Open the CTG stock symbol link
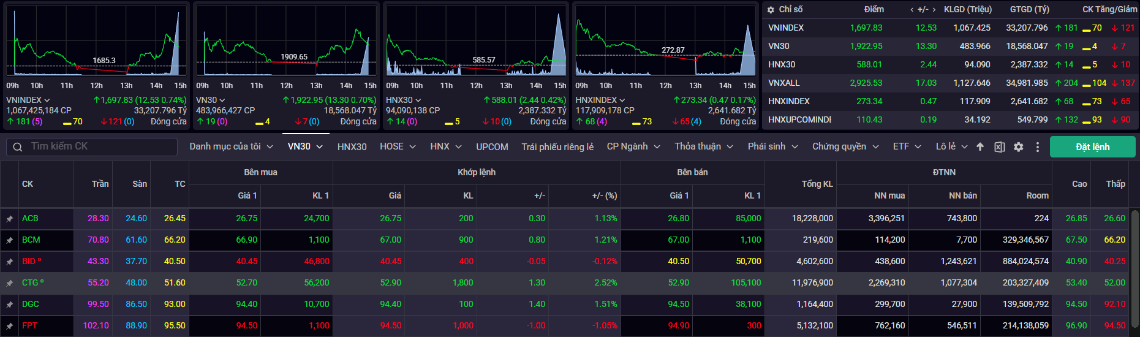The width and height of the screenshot is (1140, 337). click(x=30, y=282)
